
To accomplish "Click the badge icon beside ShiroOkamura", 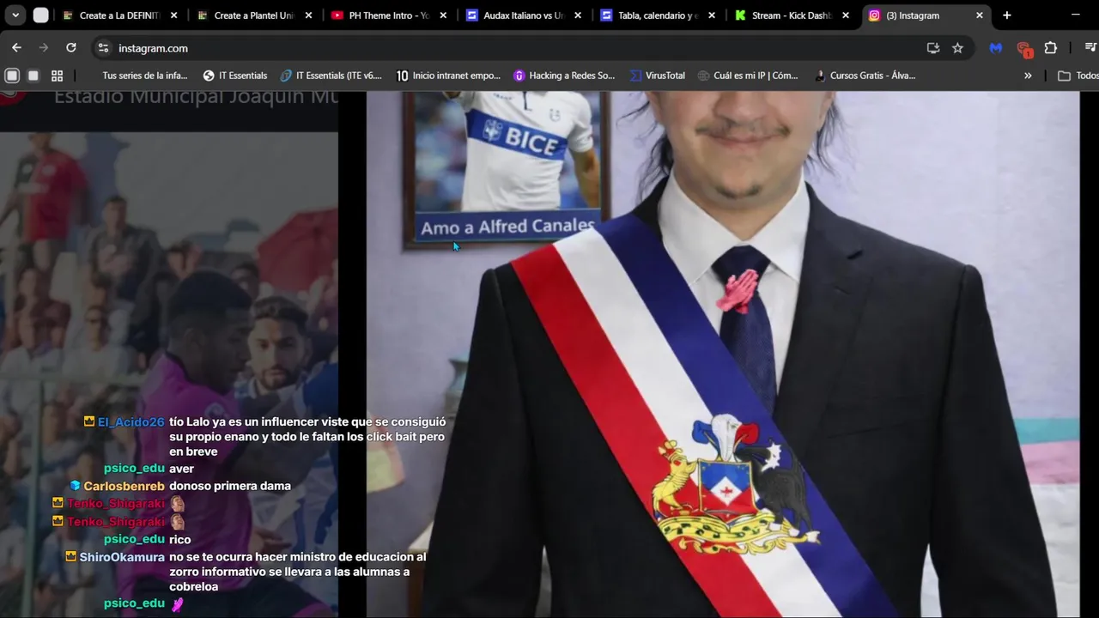I will tap(71, 556).
